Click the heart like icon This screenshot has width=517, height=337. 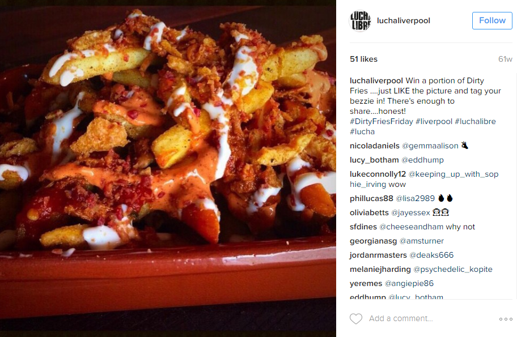[356, 318]
